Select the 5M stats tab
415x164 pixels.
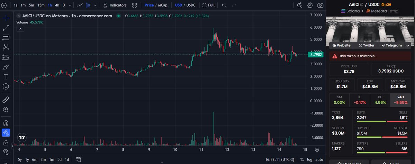[x=339, y=100]
